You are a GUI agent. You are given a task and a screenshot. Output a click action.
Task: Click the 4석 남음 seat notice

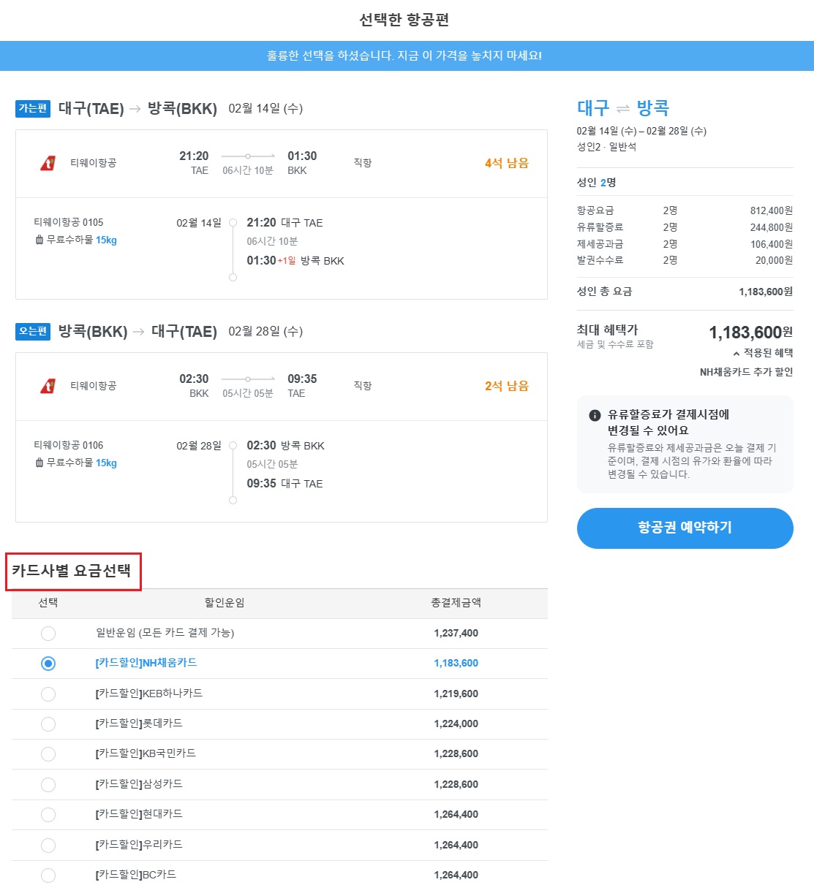pos(507,163)
